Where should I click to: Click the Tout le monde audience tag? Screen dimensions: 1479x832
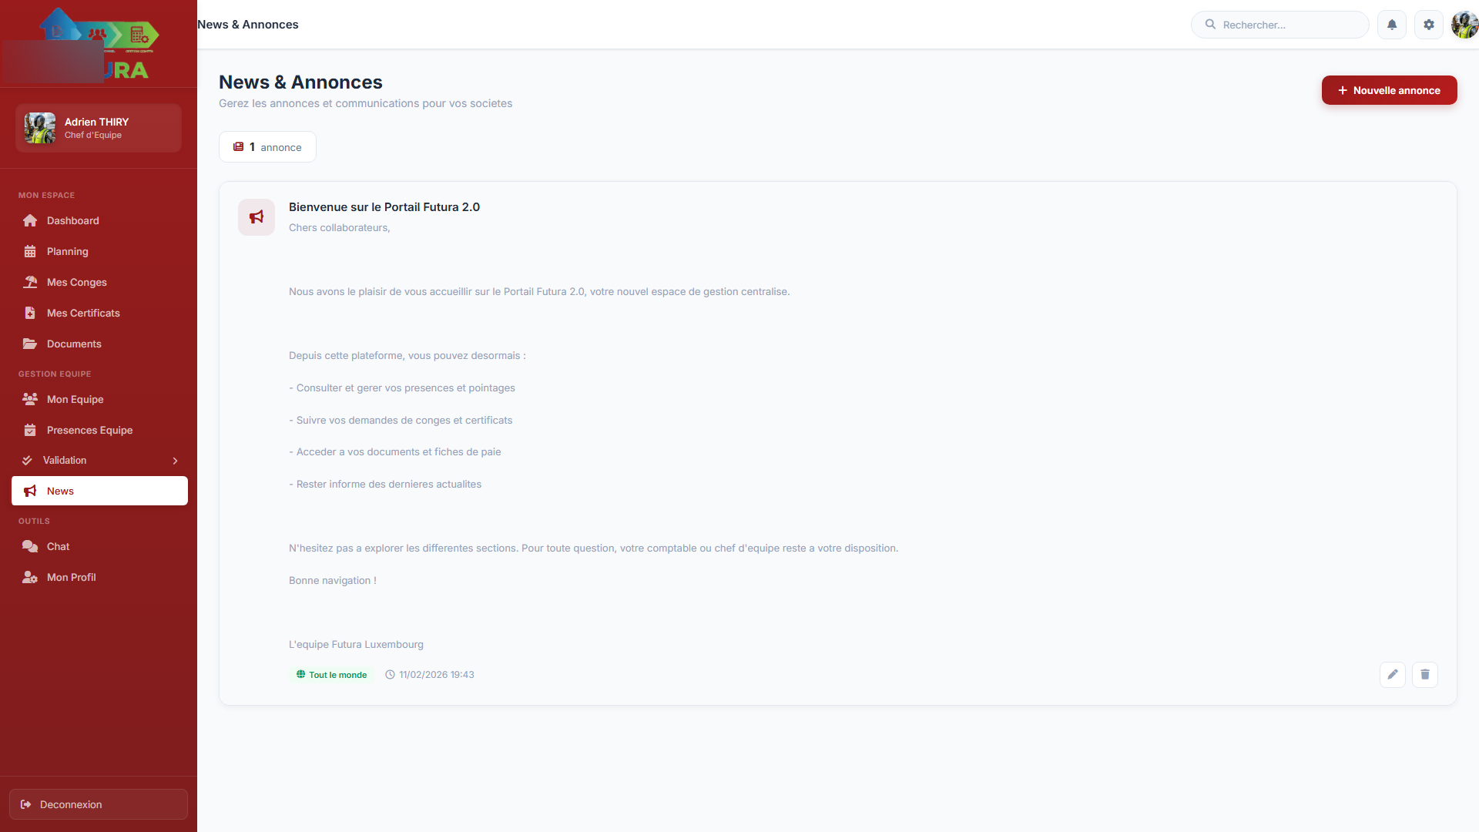[331, 675]
